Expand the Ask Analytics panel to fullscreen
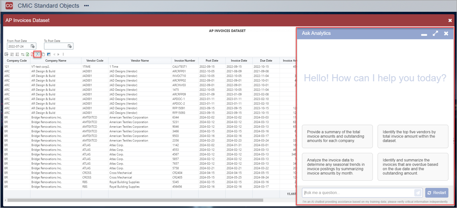This screenshot has height=208, width=457. coord(435,33)
